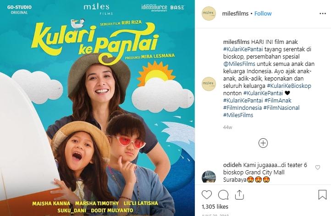
Task: Open the #KulariKeBioskop hashtag
Action: (289, 86)
